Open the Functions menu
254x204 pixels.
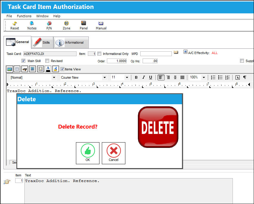(x=24, y=16)
